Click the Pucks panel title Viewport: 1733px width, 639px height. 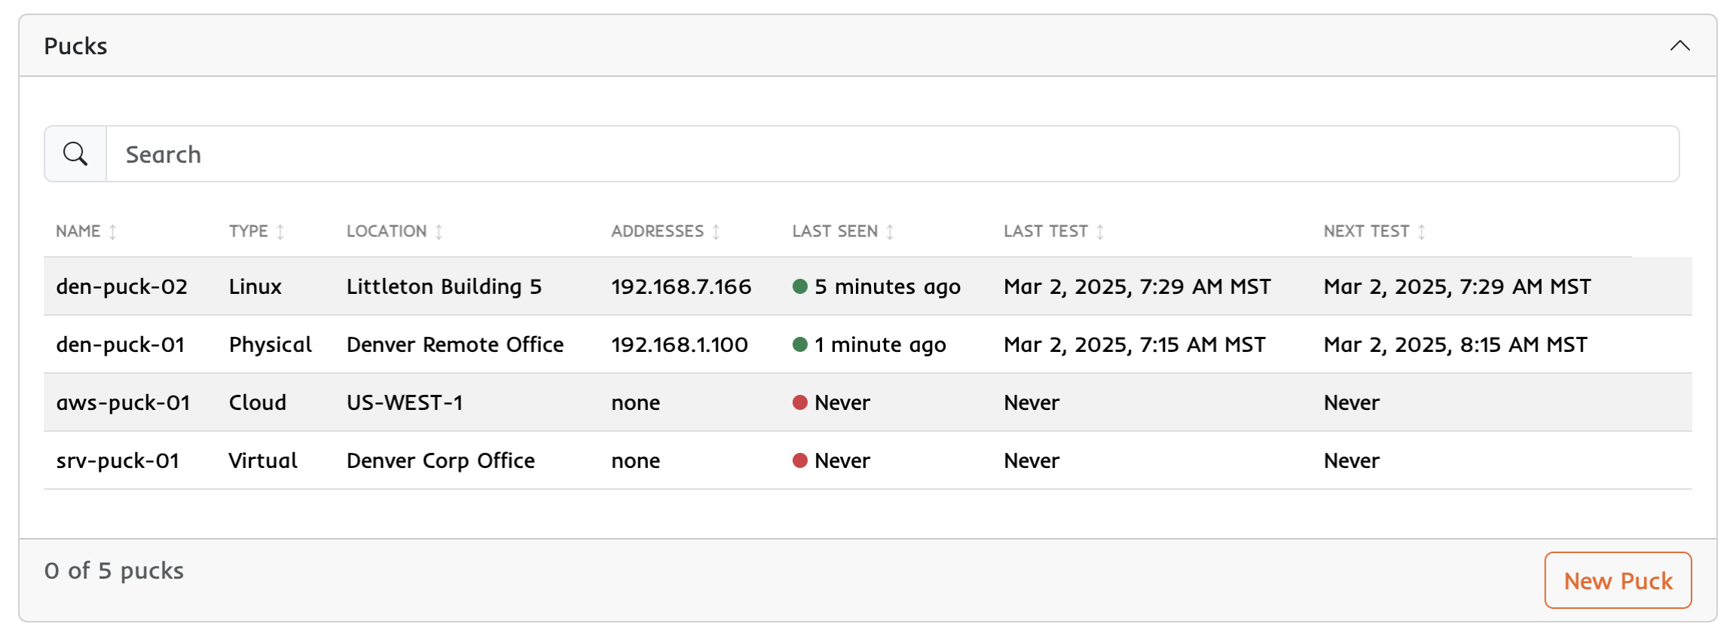pyautogui.click(x=75, y=46)
